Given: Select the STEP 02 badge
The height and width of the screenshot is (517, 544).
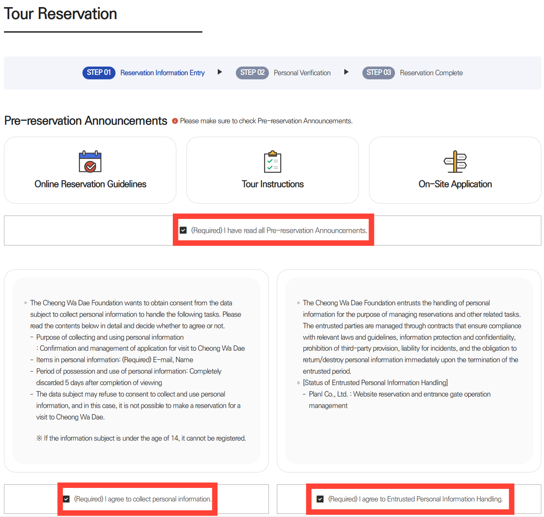Looking at the screenshot, I should coord(252,73).
